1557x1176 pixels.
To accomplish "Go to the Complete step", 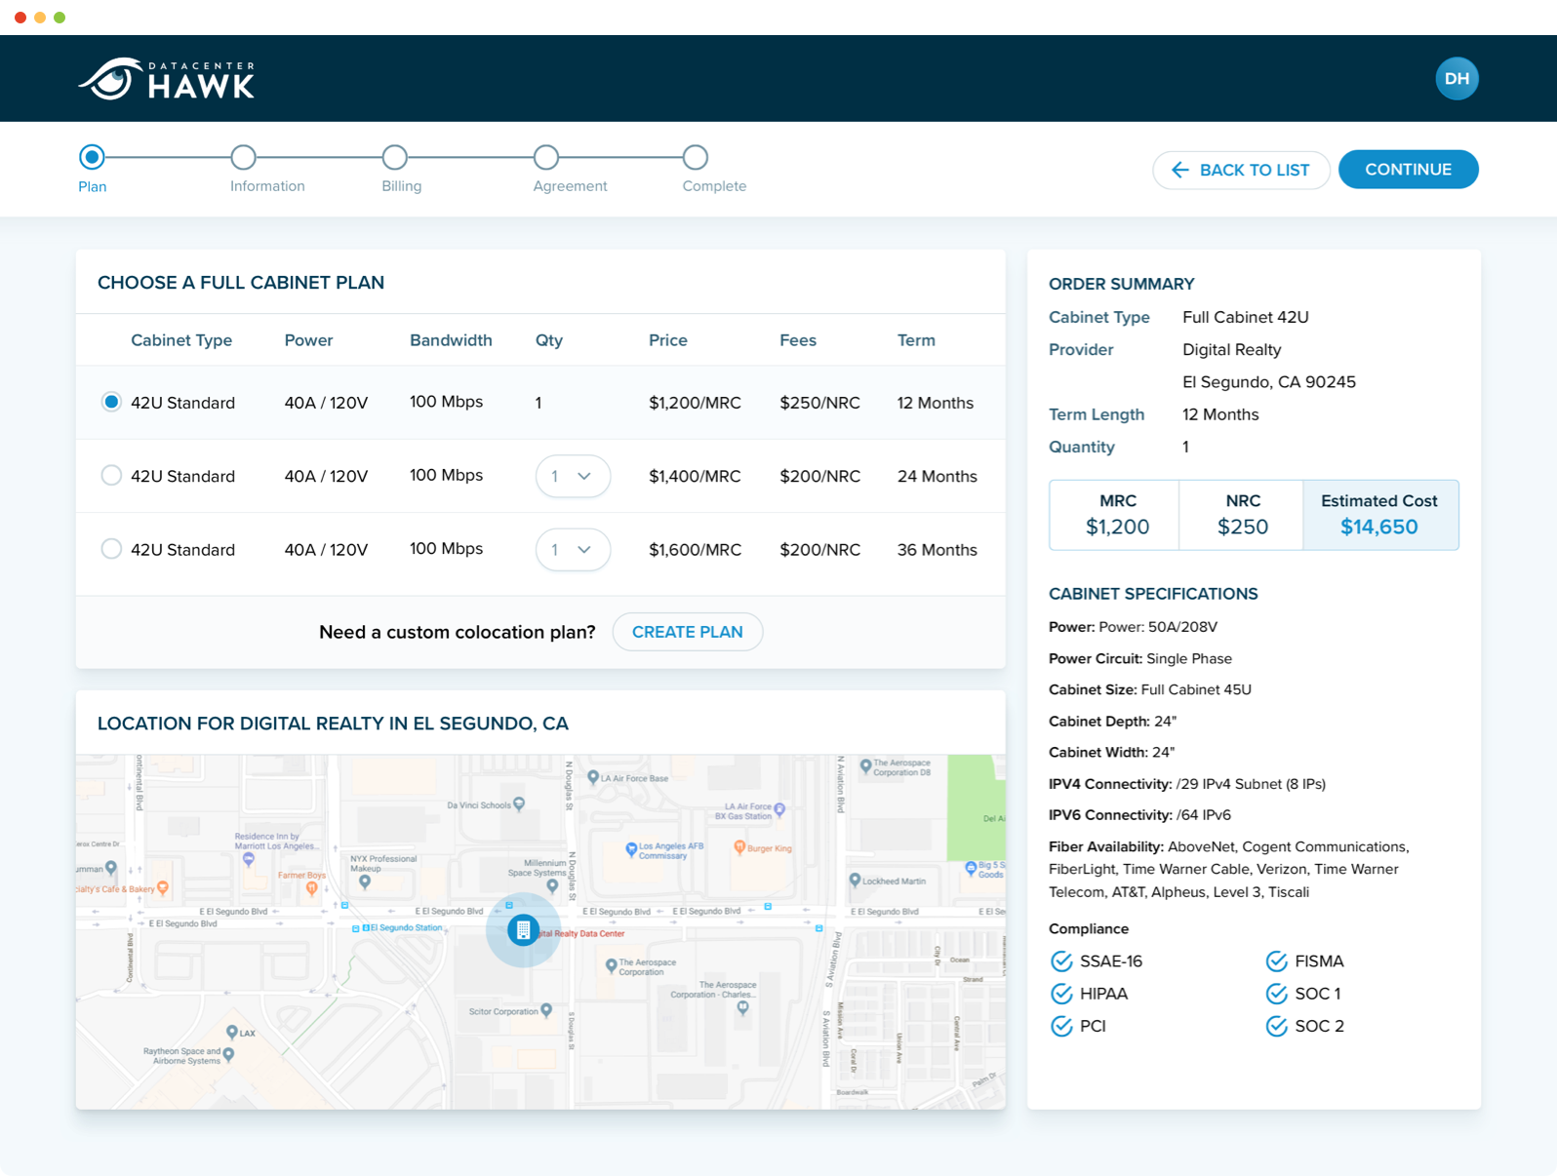I will pyautogui.click(x=695, y=157).
